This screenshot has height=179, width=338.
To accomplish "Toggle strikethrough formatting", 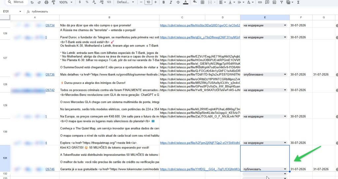I will pos(178,2).
